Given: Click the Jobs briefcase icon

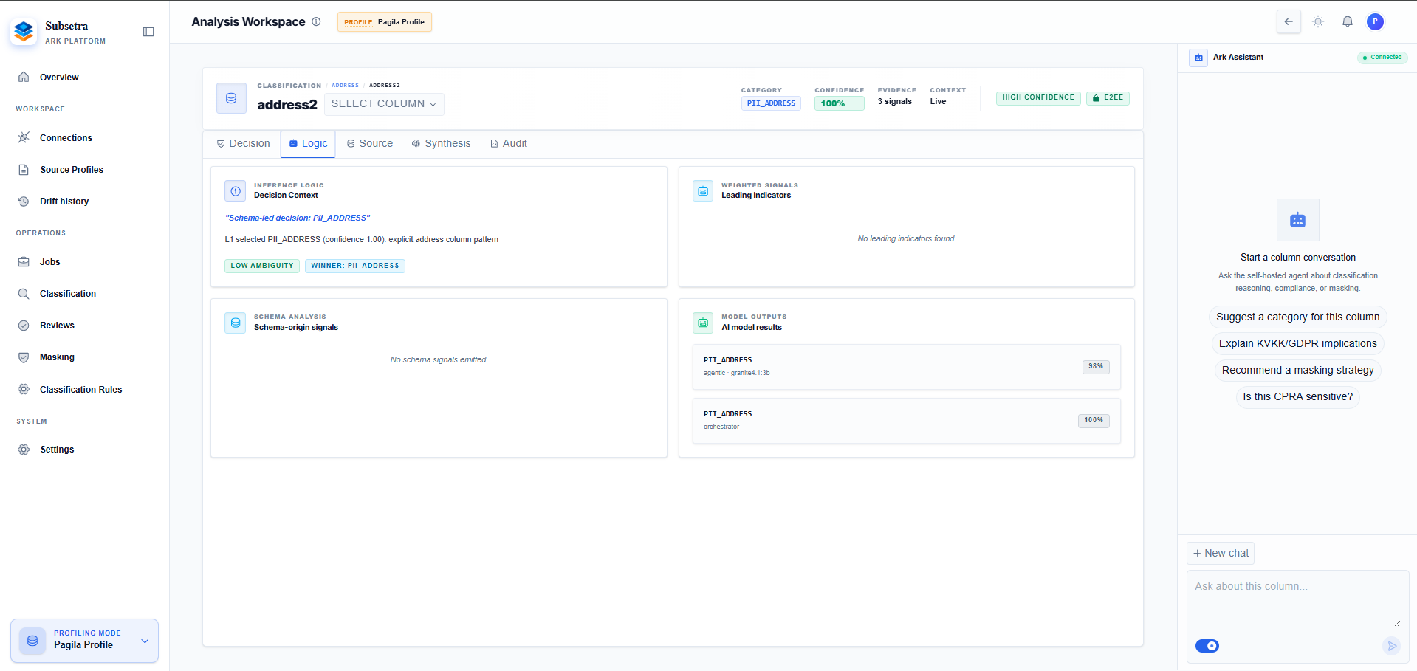Looking at the screenshot, I should (24, 261).
